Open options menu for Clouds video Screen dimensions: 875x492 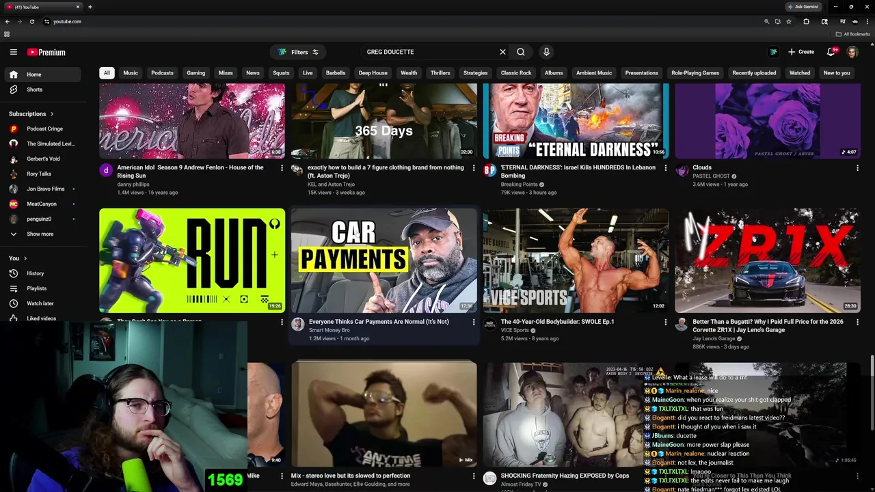[858, 168]
